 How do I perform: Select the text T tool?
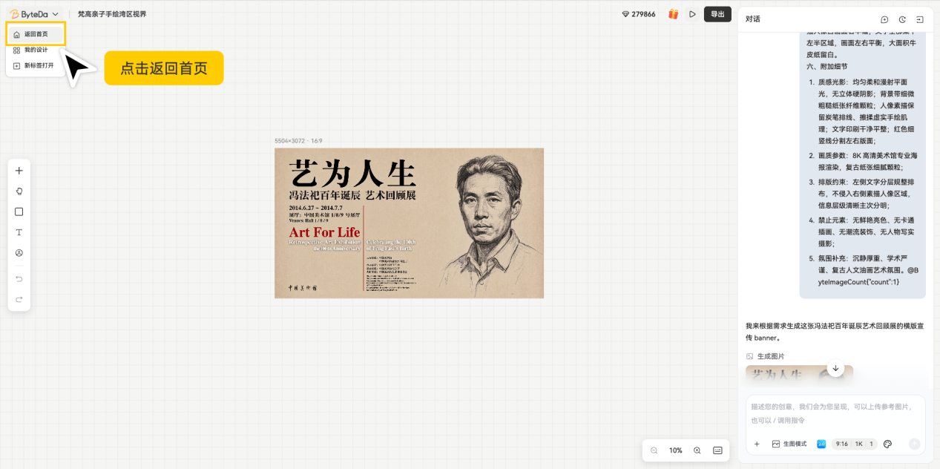click(19, 232)
